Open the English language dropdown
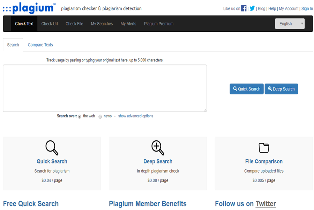 click(x=290, y=24)
